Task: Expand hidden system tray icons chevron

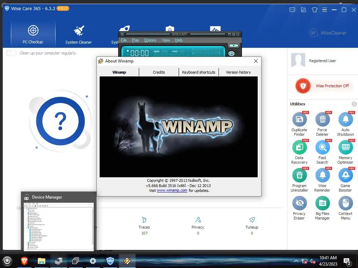Action: pyautogui.click(x=296, y=261)
